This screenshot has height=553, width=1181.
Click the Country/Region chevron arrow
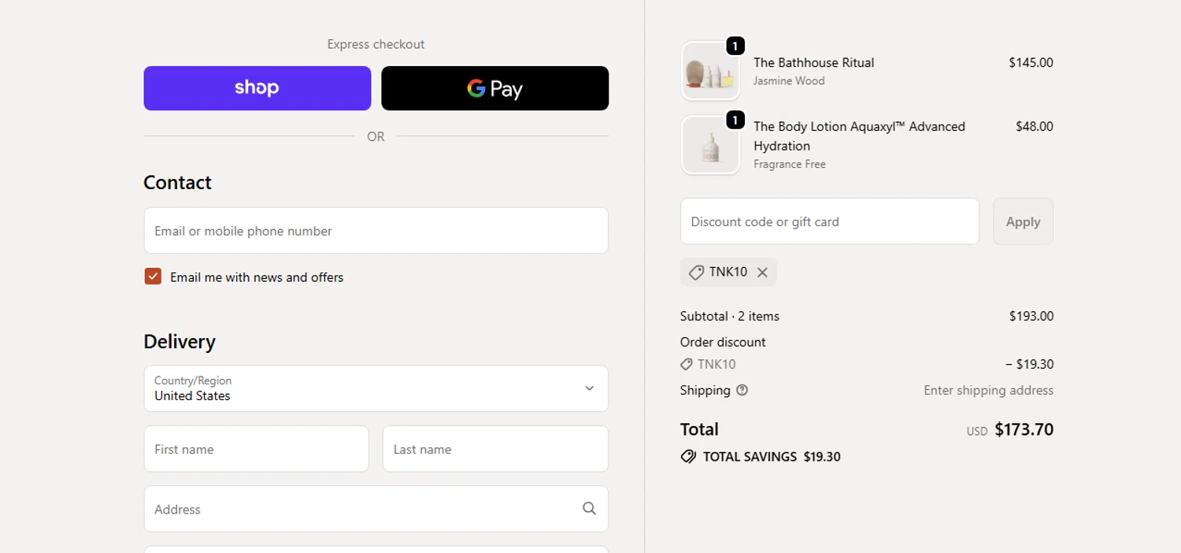point(589,388)
